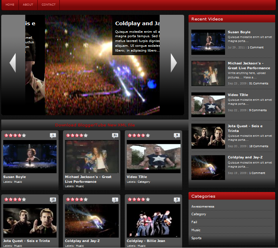This screenshot has width=278, height=248.
Task: Open featured slide title Coldplay and Jay-Z
Action: tap(137, 23)
